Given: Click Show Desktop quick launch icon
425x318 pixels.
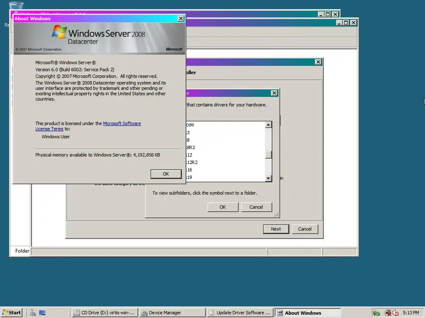Looking at the screenshot, I should 42,313.
